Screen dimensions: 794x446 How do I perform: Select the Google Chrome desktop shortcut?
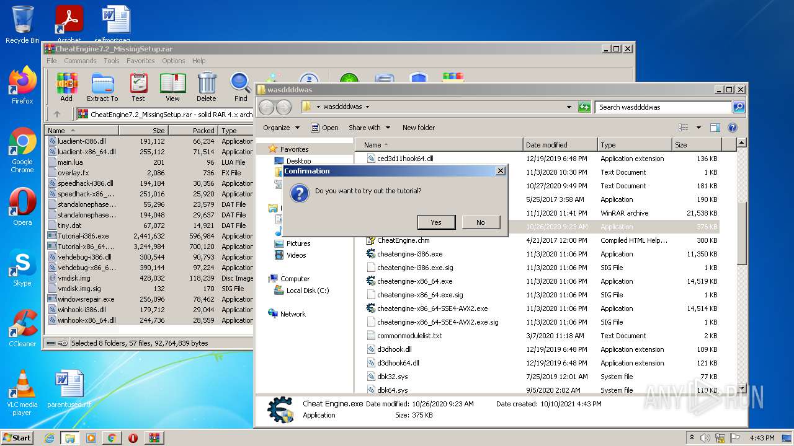[22, 150]
